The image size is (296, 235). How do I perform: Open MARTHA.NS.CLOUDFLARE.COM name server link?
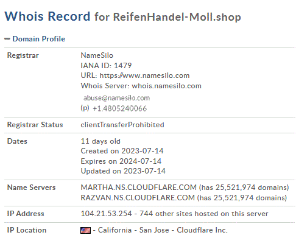(139, 188)
